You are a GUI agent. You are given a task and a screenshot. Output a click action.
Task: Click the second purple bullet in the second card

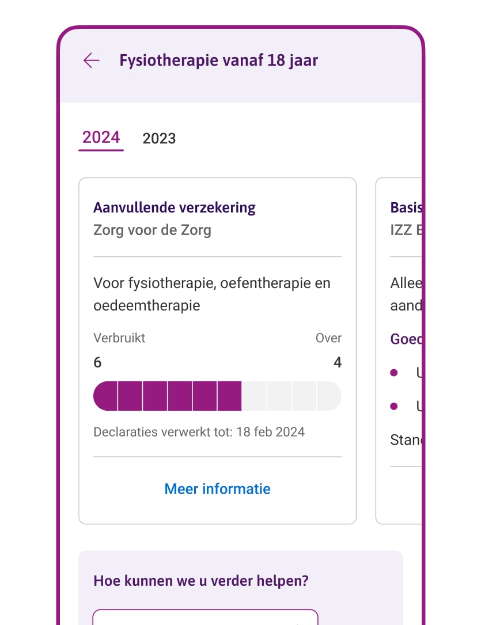click(x=394, y=406)
